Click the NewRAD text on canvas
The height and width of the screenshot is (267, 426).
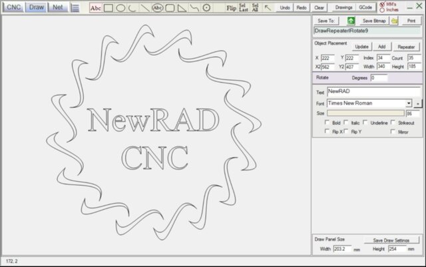point(154,120)
